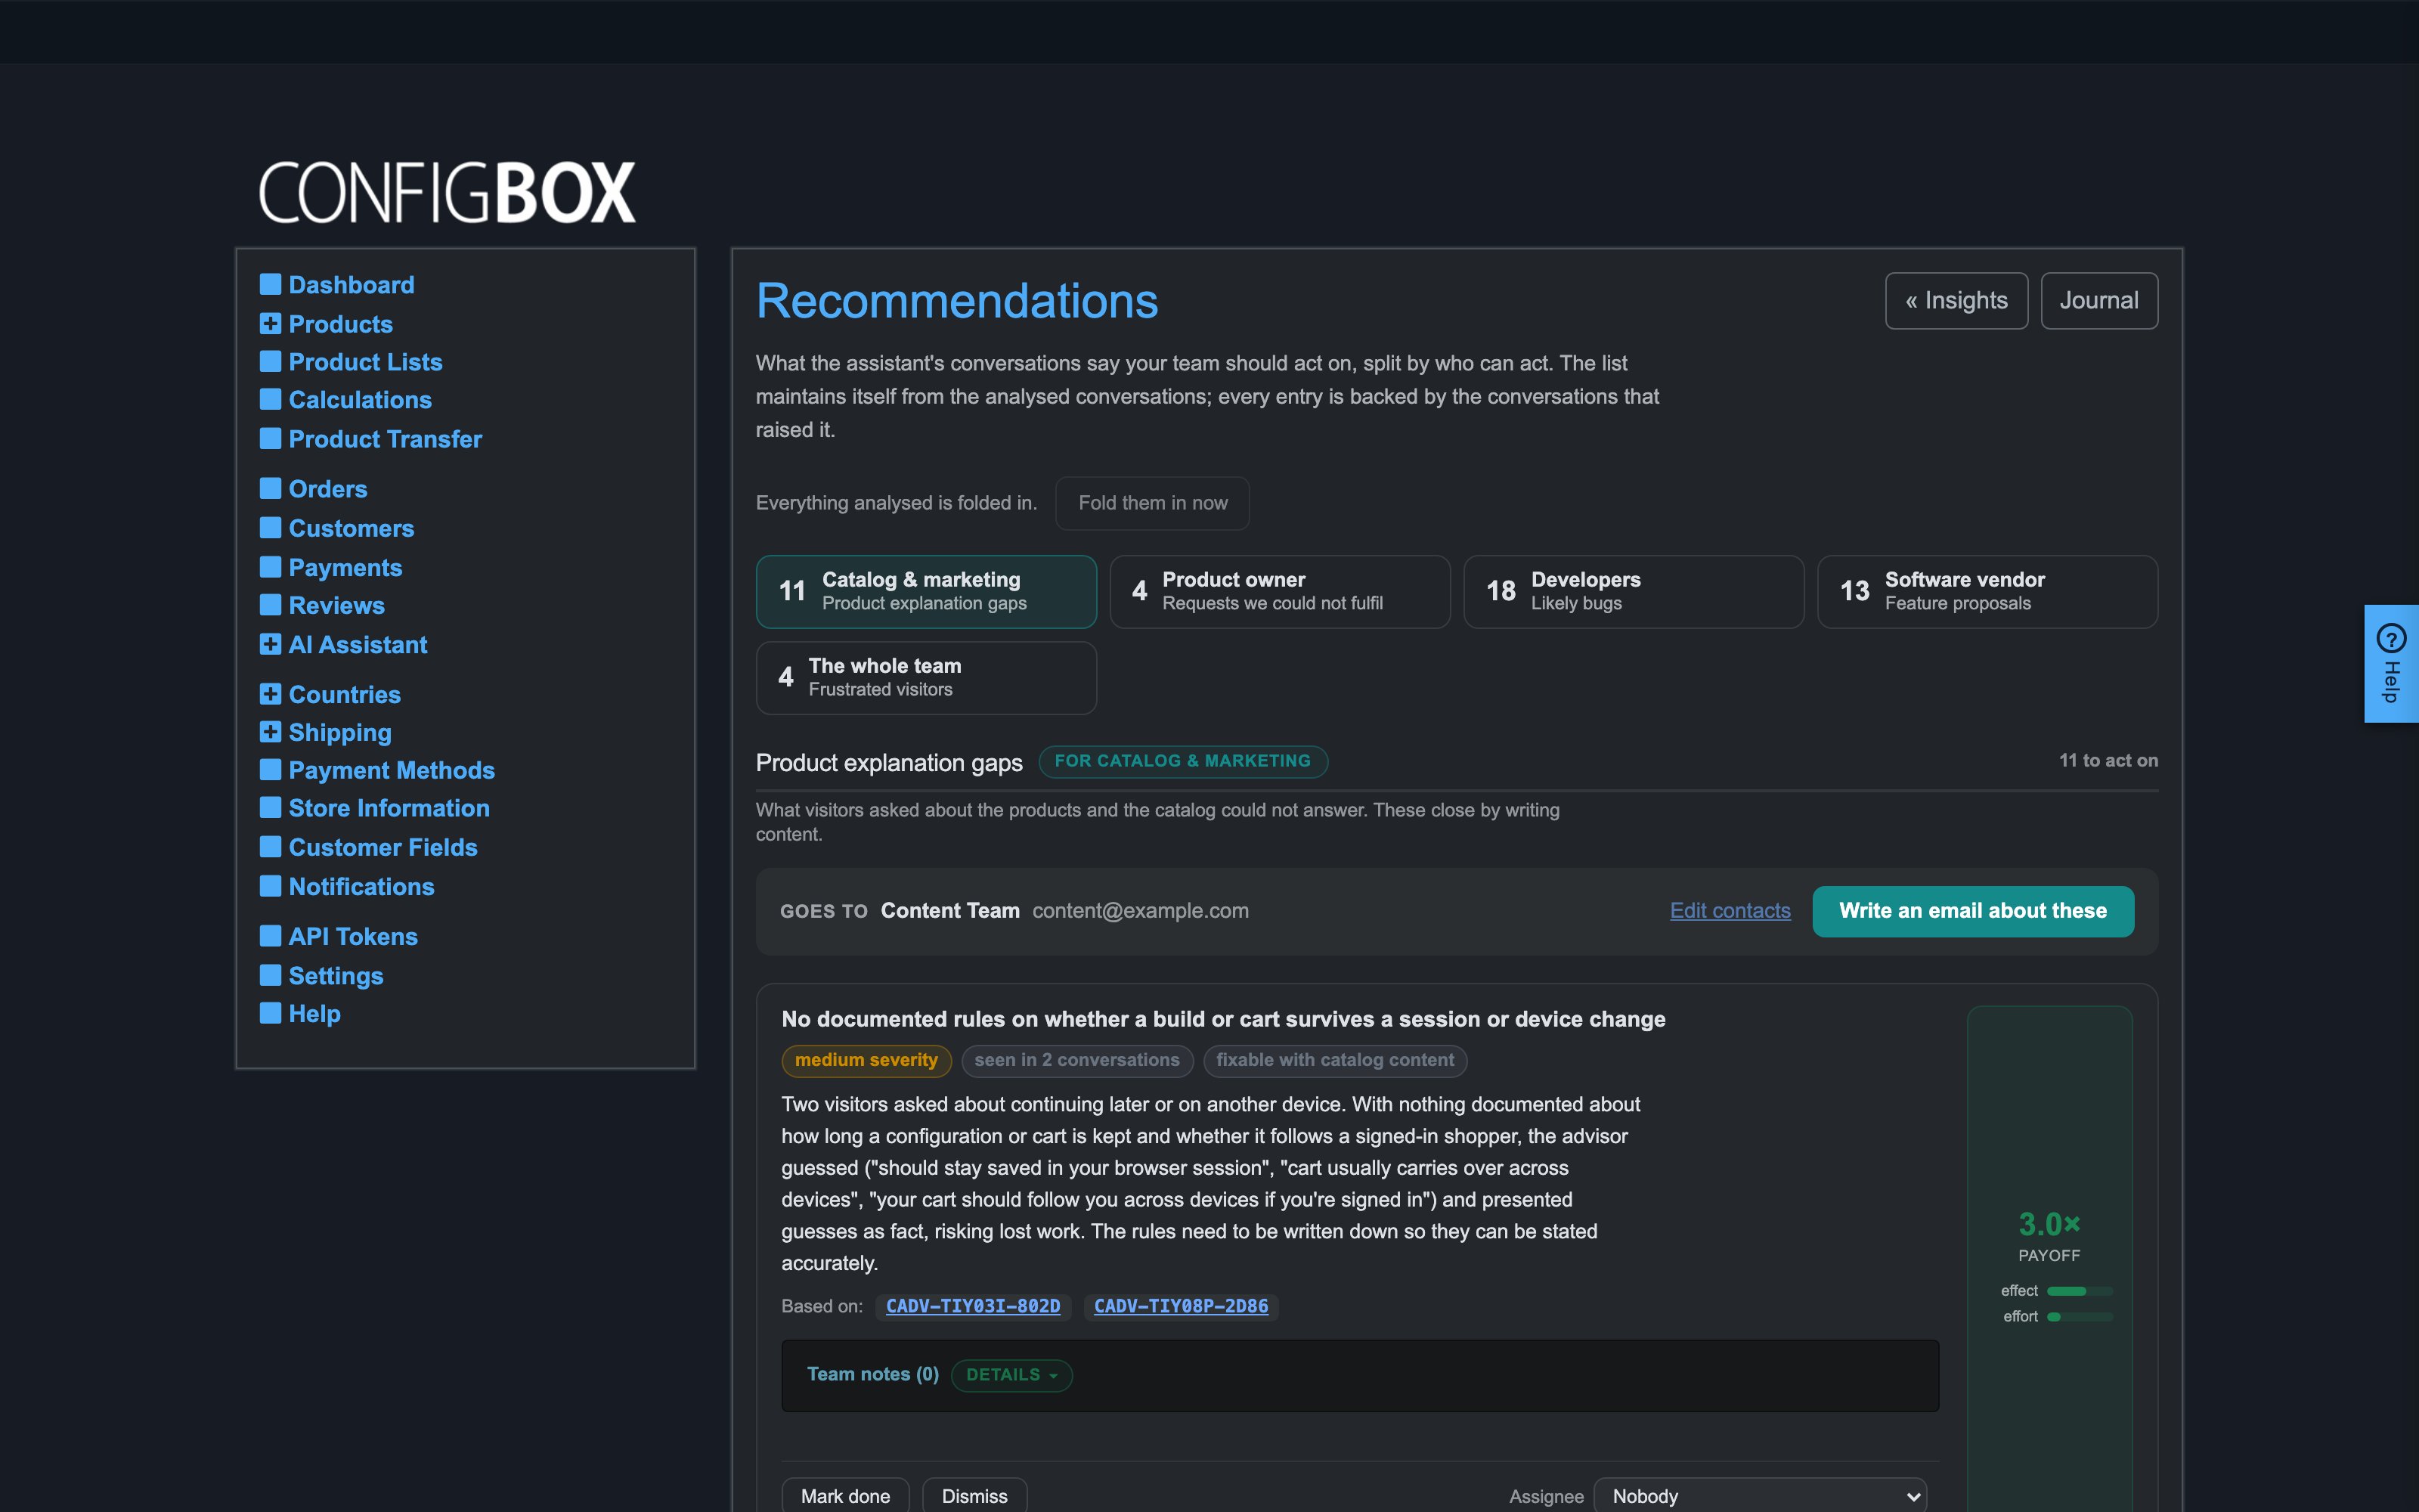Click the Store Information sidebar icon
Image resolution: width=2419 pixels, height=1512 pixels.
pos(270,807)
